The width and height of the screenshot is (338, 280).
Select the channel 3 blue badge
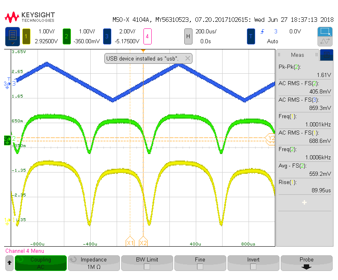[x=107, y=36]
